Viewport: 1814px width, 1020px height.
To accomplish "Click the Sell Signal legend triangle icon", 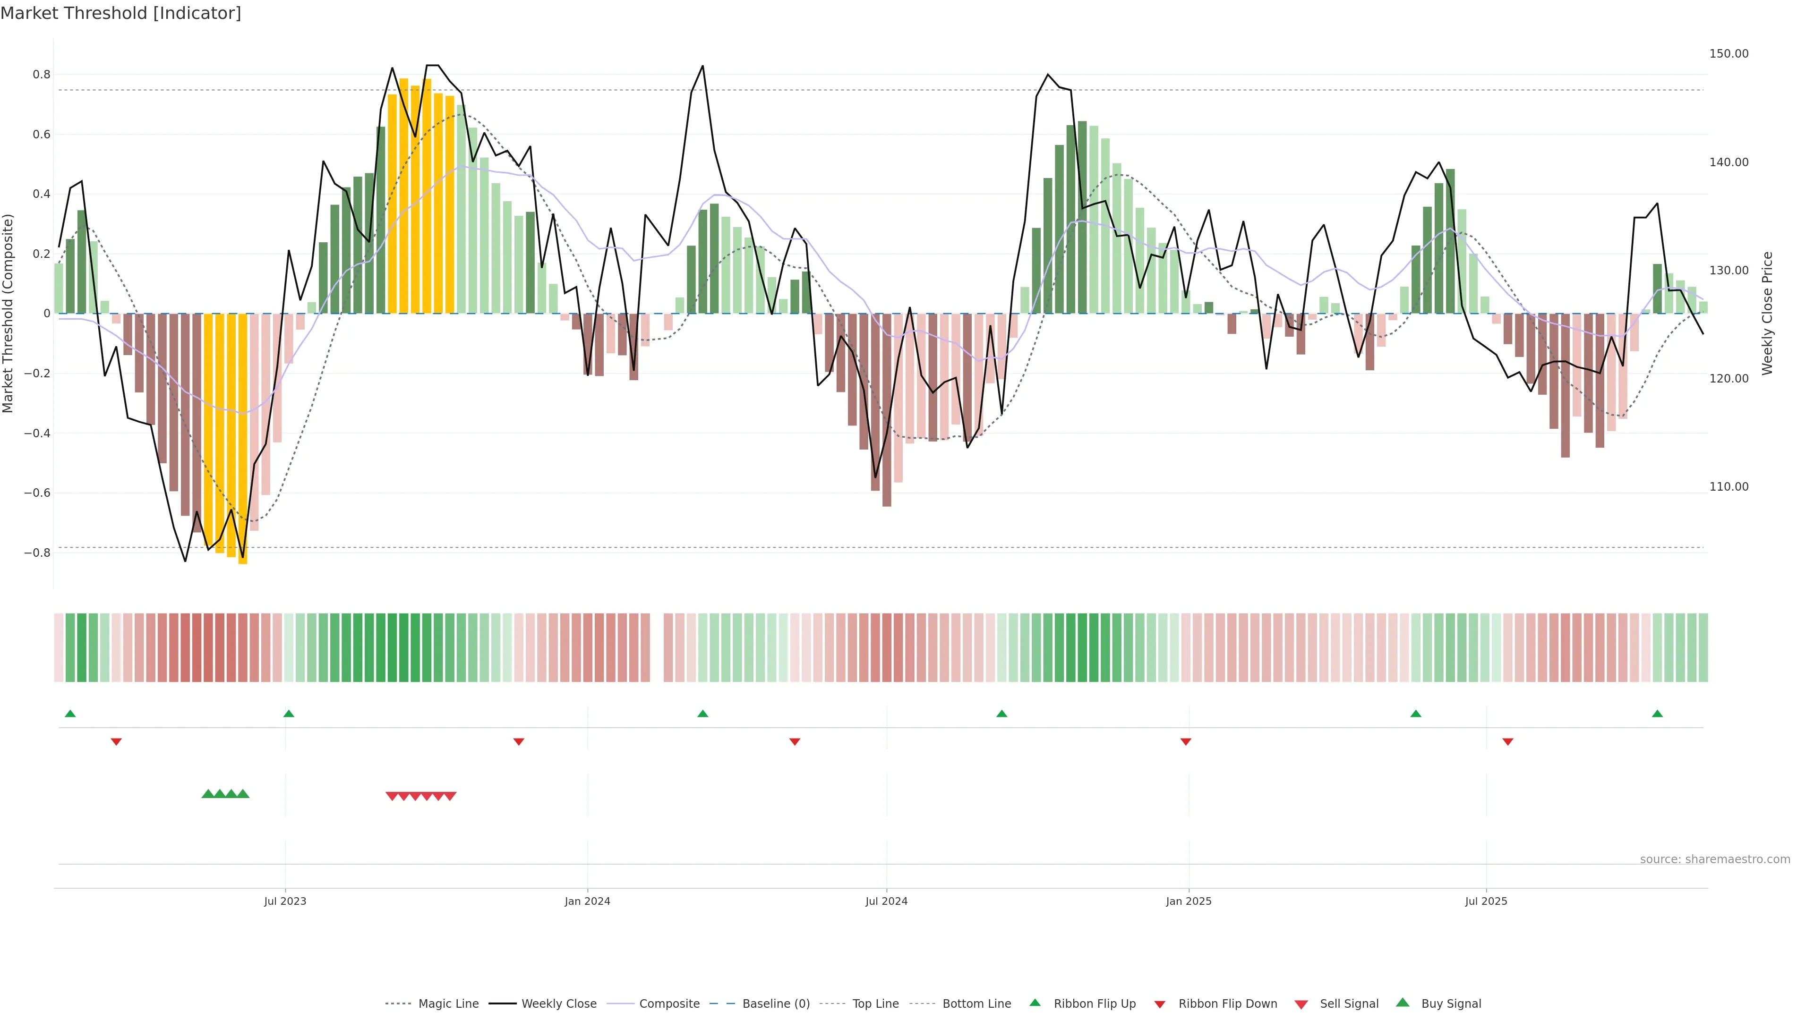I will [1301, 1004].
